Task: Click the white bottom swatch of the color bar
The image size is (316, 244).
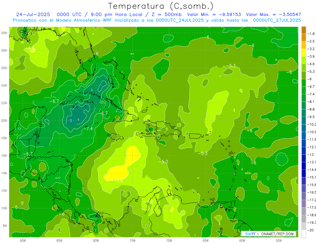Action: click(x=304, y=234)
